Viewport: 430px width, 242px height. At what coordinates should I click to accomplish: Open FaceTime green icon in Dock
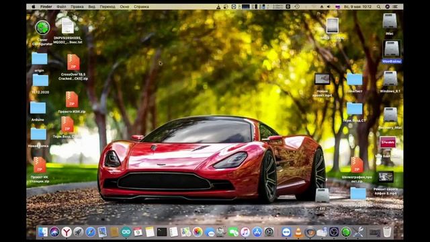click(x=233, y=233)
